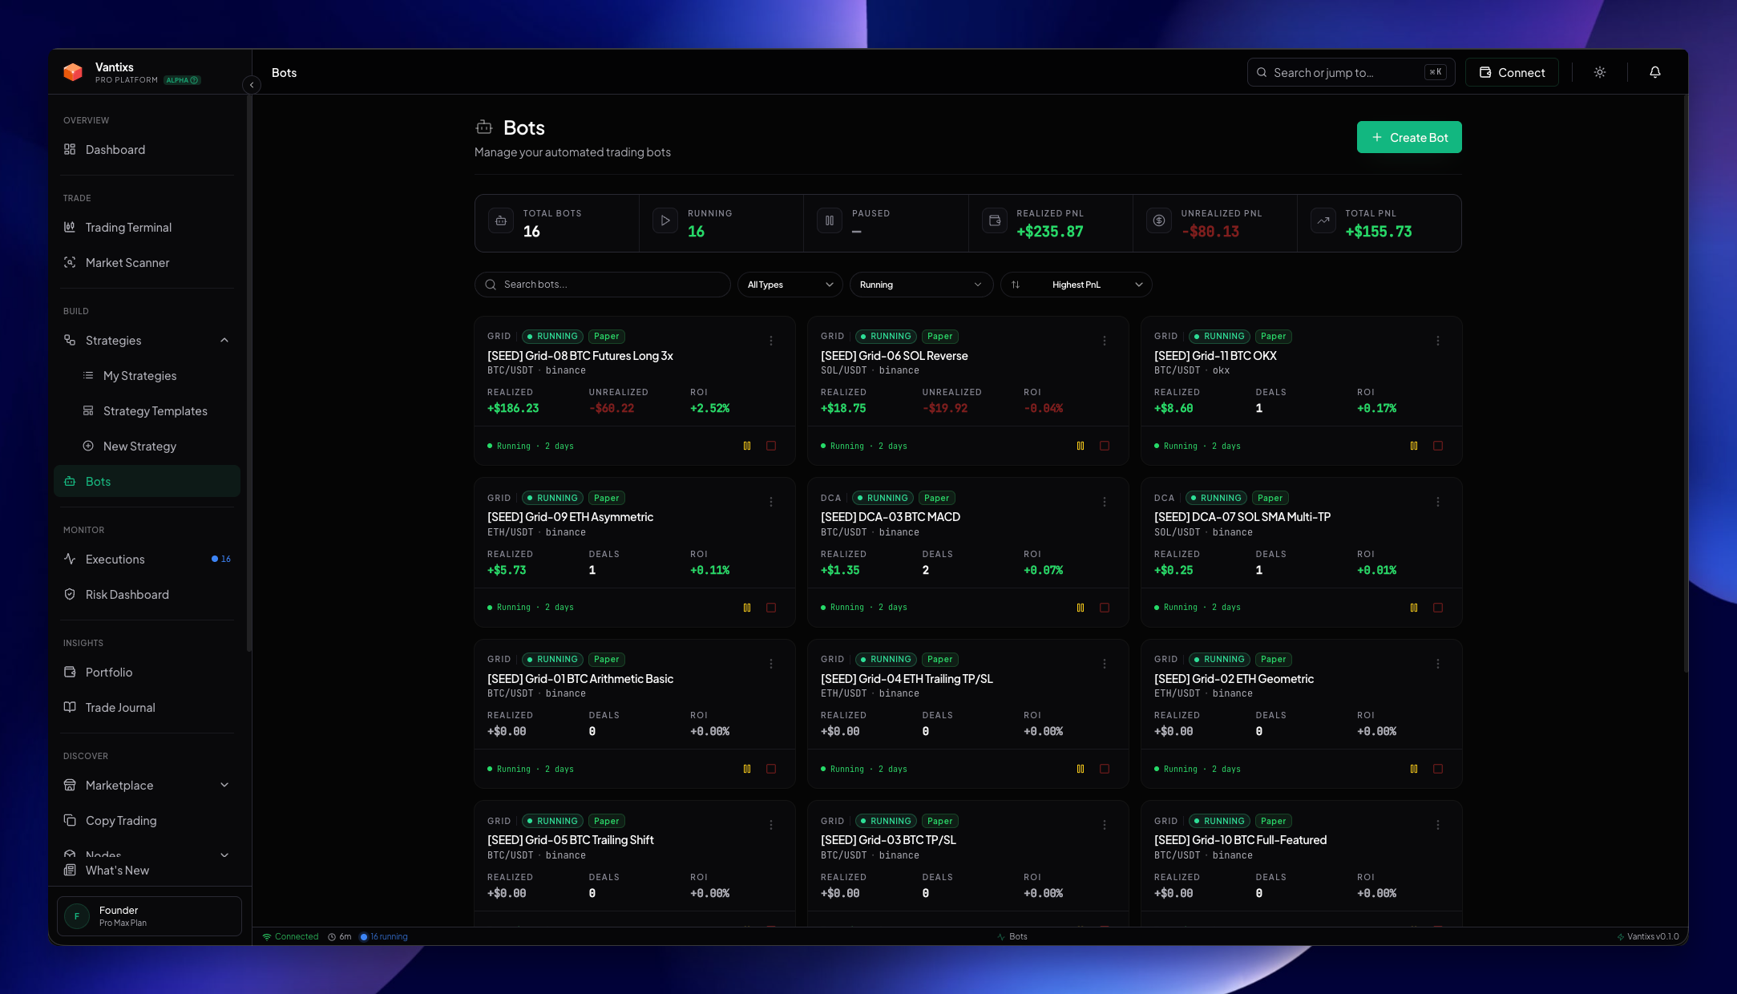Open Market Scanner from the sidebar

tap(147, 263)
